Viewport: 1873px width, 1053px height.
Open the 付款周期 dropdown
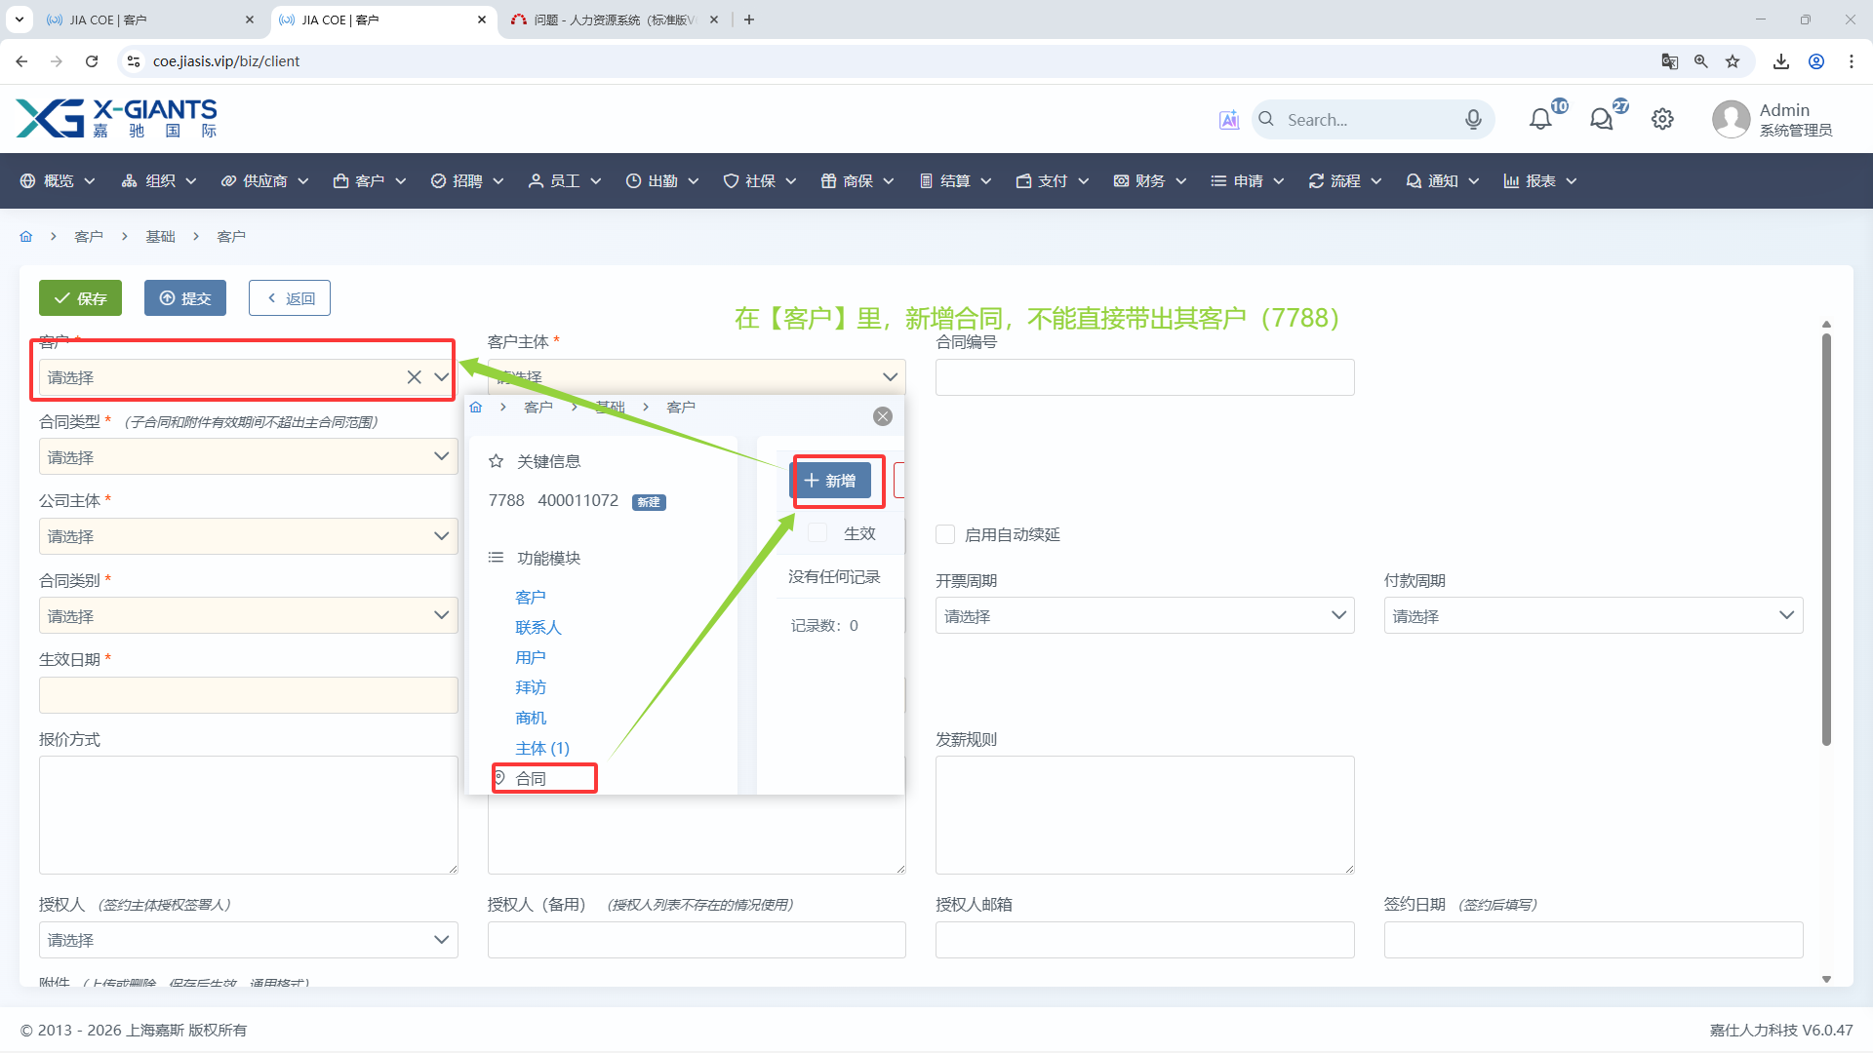point(1592,615)
